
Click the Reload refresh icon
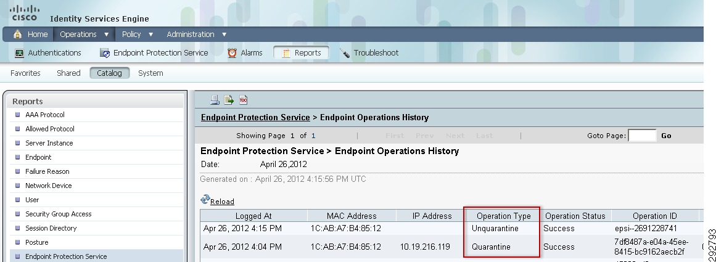[205, 200]
